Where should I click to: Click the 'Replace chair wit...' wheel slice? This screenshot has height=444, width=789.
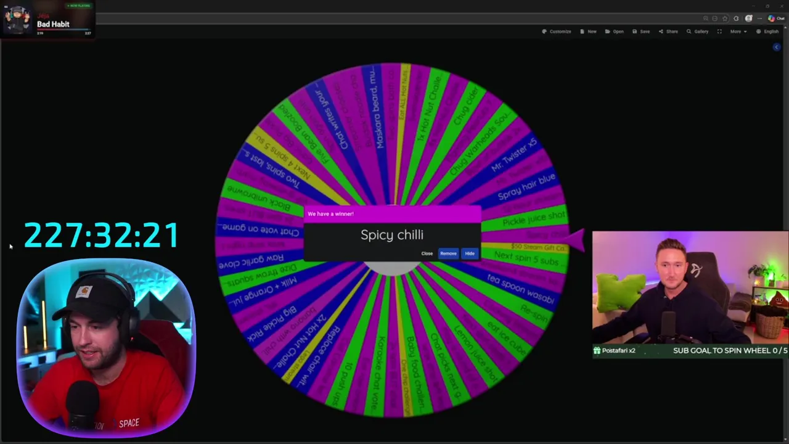pyautogui.click(x=319, y=356)
